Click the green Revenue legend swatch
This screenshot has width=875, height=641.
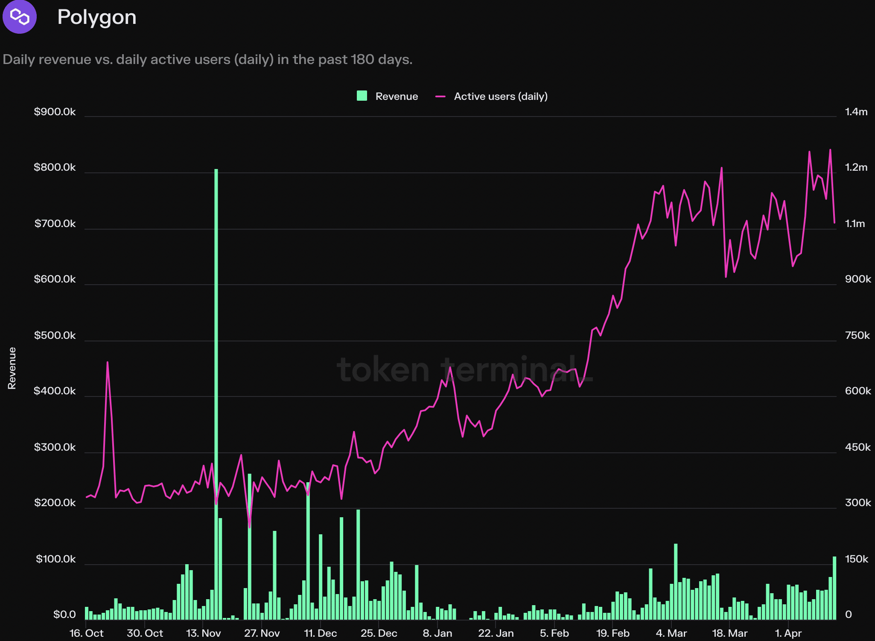point(362,96)
